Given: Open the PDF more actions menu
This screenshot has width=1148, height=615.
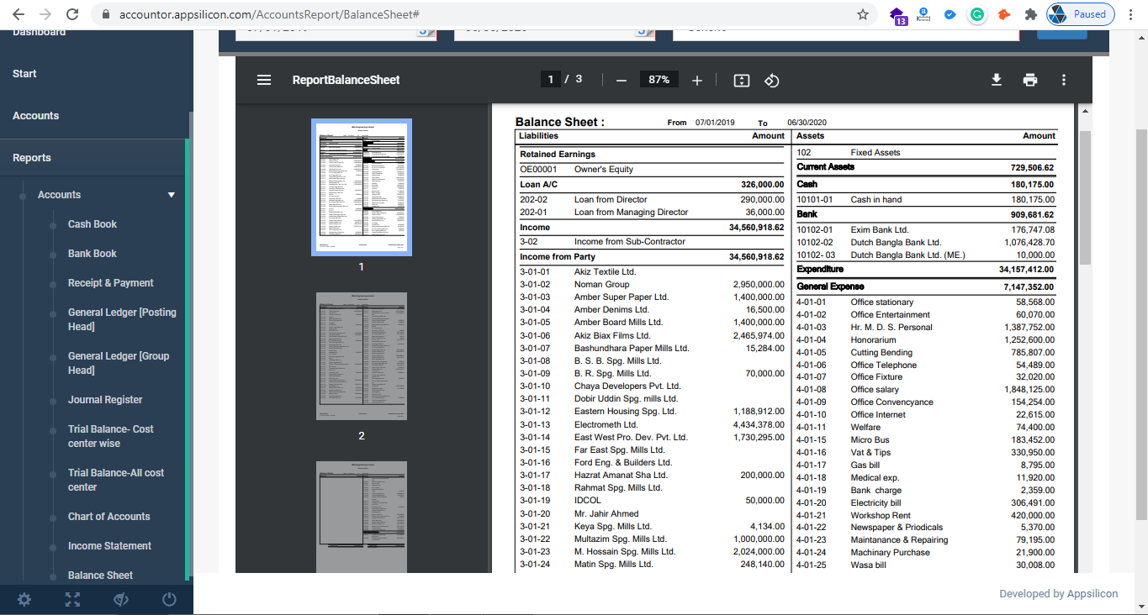Looking at the screenshot, I should (1064, 80).
